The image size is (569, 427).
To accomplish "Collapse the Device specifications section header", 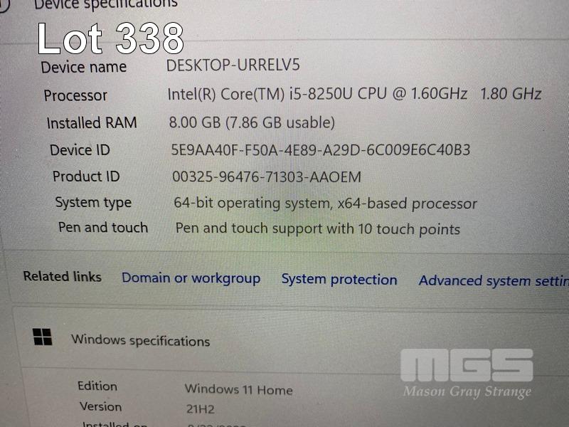I will click(284, 5).
